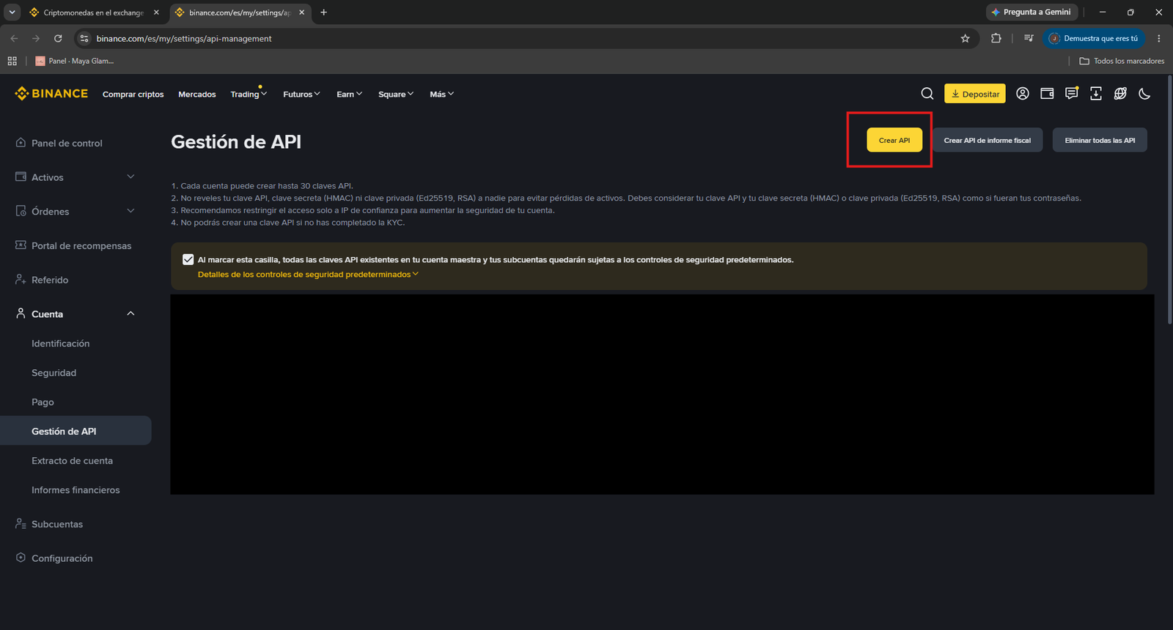
Task: Open Todos los marcadores folder
Action: (x=1122, y=61)
